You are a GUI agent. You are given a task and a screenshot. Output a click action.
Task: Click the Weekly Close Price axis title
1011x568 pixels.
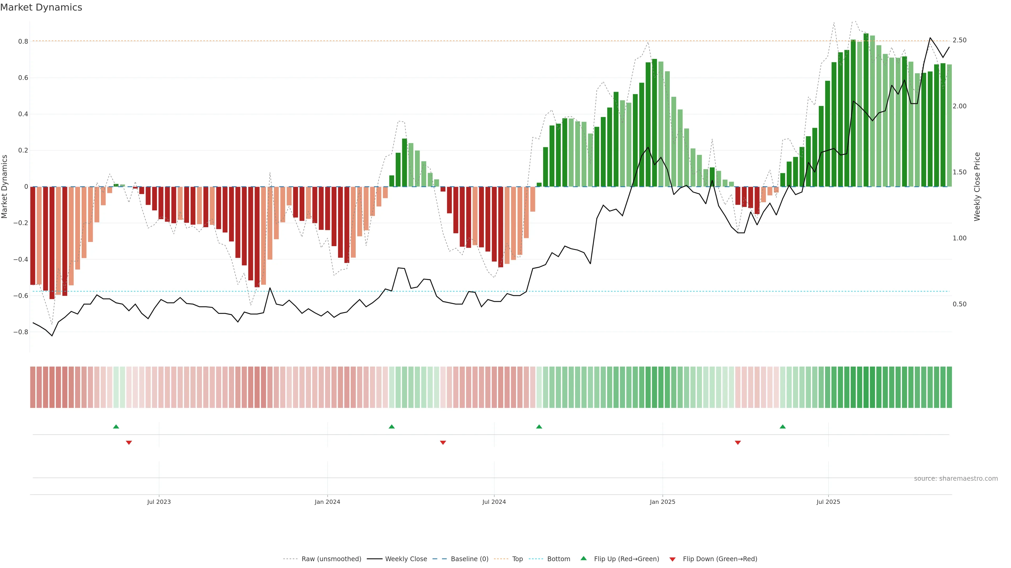click(x=977, y=187)
